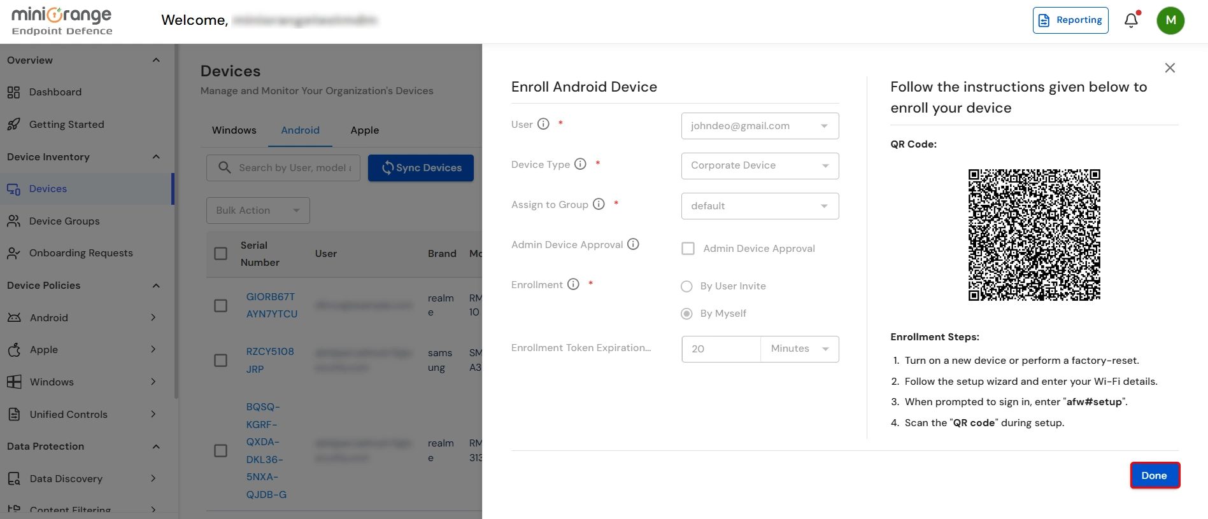Image resolution: width=1208 pixels, height=519 pixels.
Task: Click the Onboarding Requests user icon
Action: click(x=13, y=253)
